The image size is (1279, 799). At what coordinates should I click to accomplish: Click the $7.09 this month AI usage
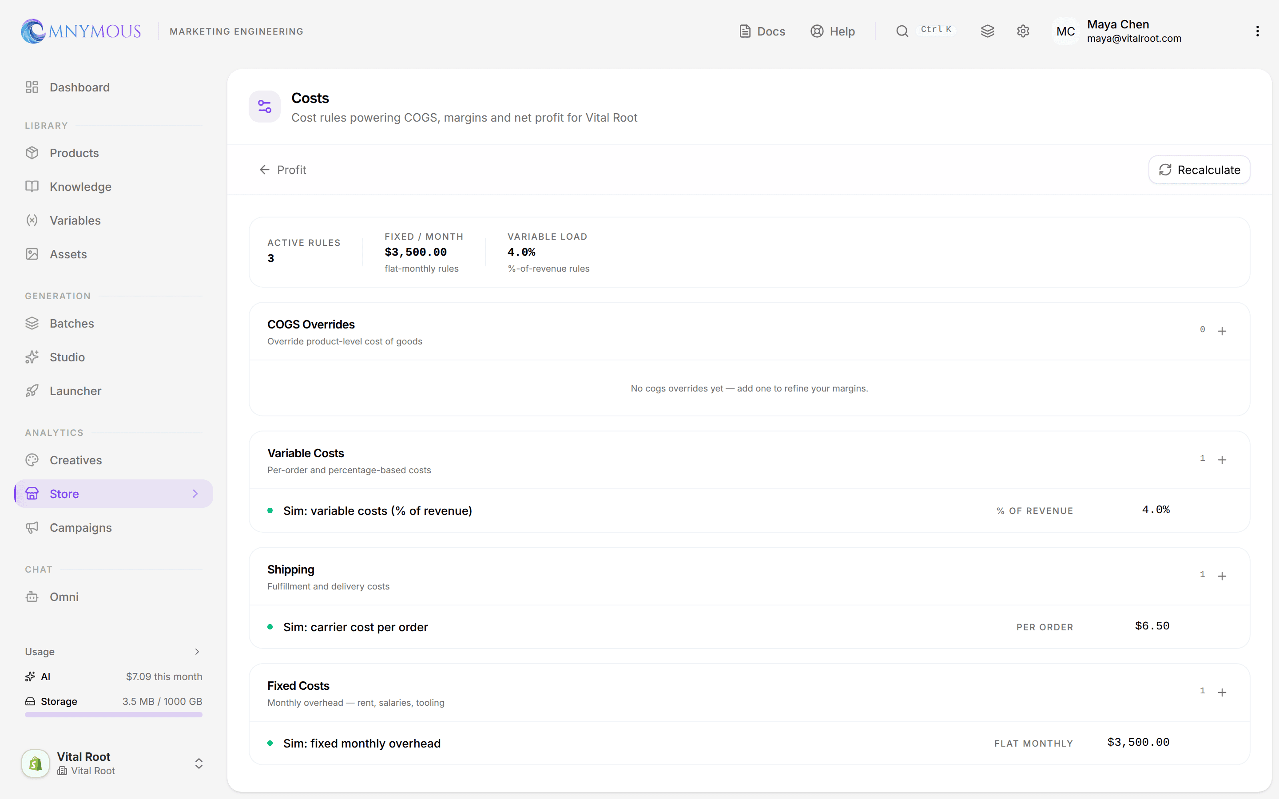coord(164,676)
